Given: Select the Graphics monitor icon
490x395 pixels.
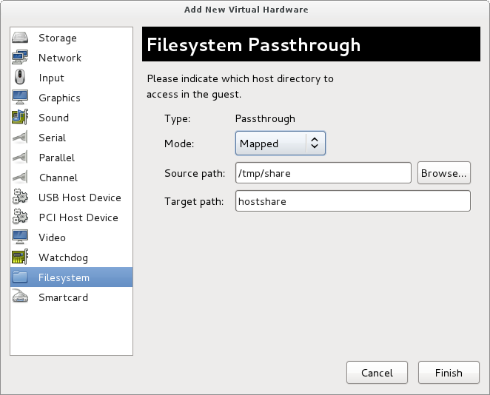Looking at the screenshot, I should click(x=20, y=98).
